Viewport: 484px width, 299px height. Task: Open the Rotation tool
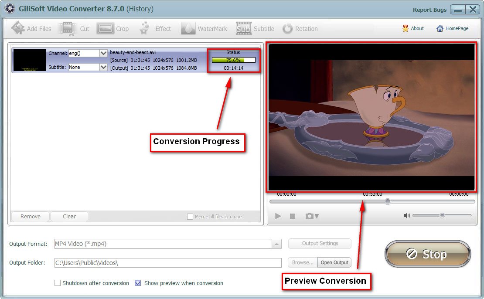(x=300, y=29)
